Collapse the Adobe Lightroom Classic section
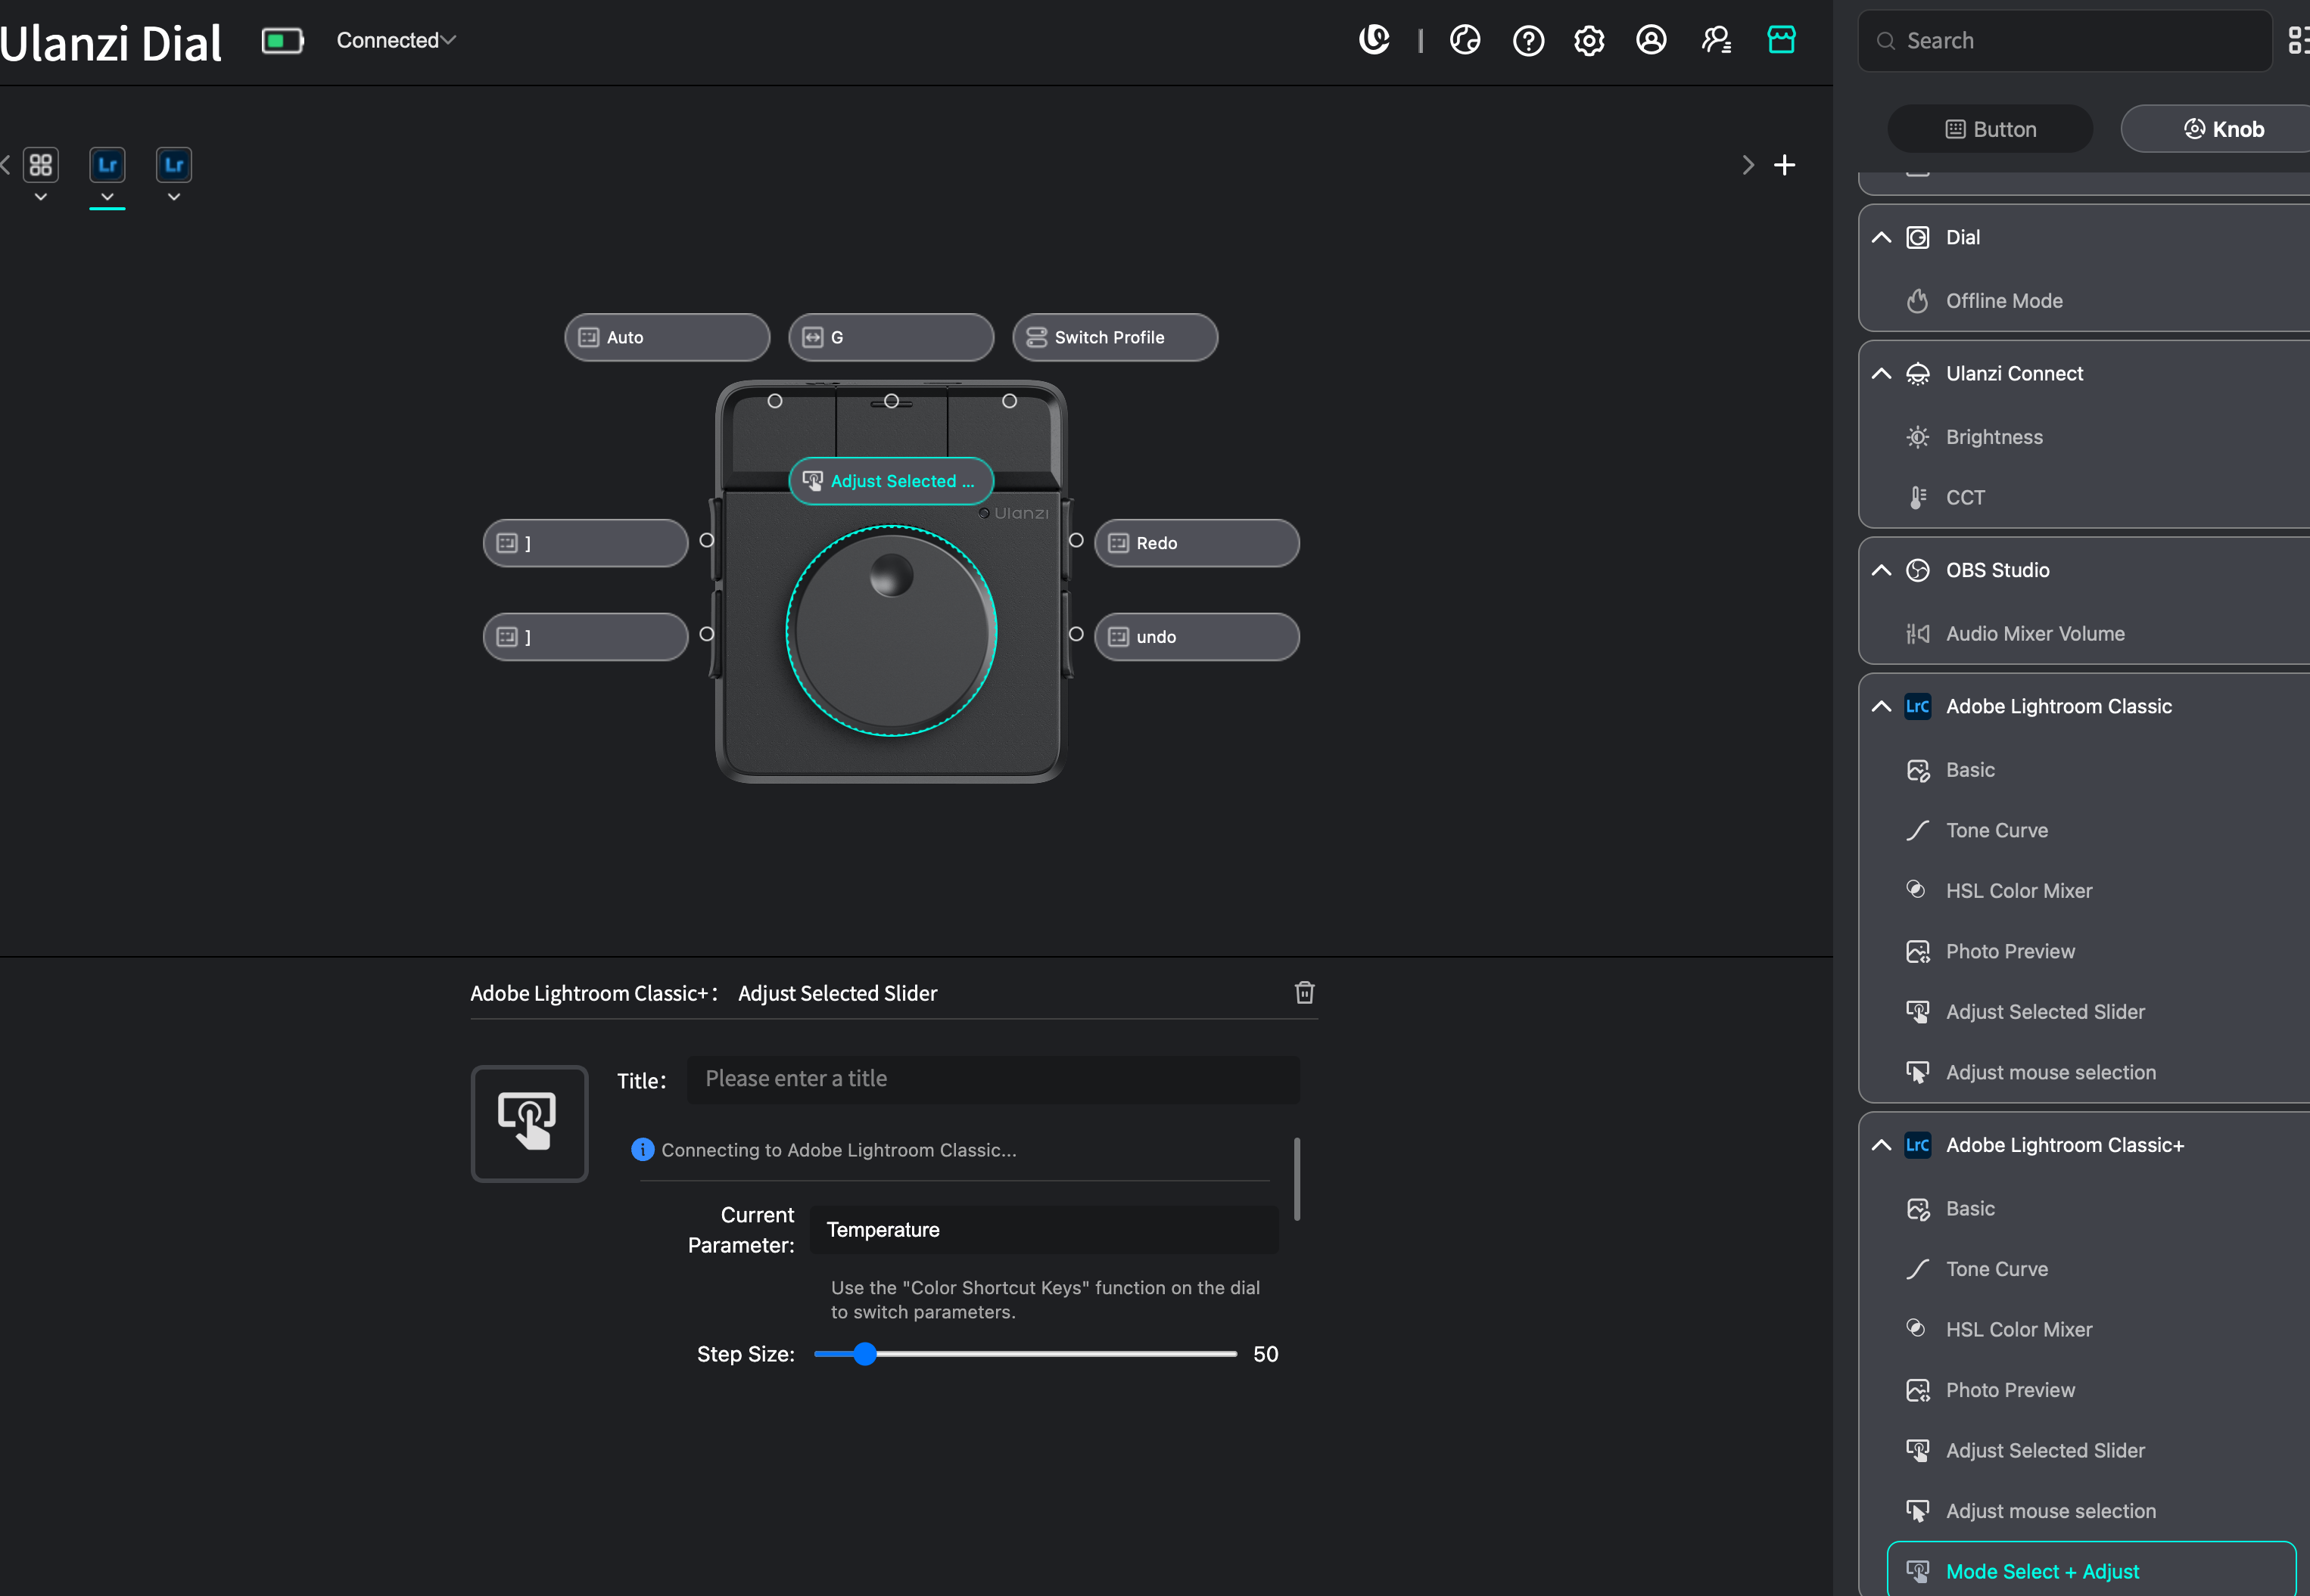 (x=1881, y=706)
